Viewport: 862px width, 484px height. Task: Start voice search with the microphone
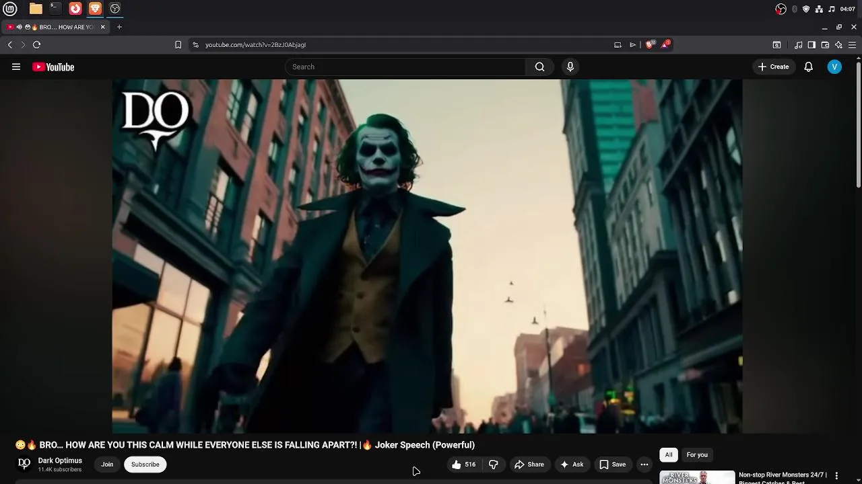tap(570, 67)
